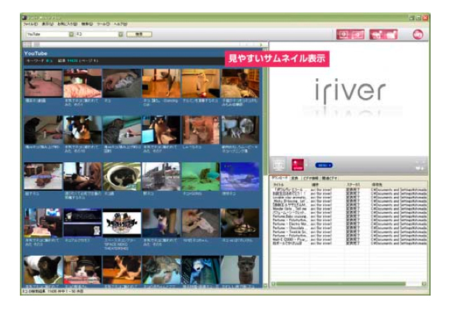Click the blue MENU pill button

(324, 165)
